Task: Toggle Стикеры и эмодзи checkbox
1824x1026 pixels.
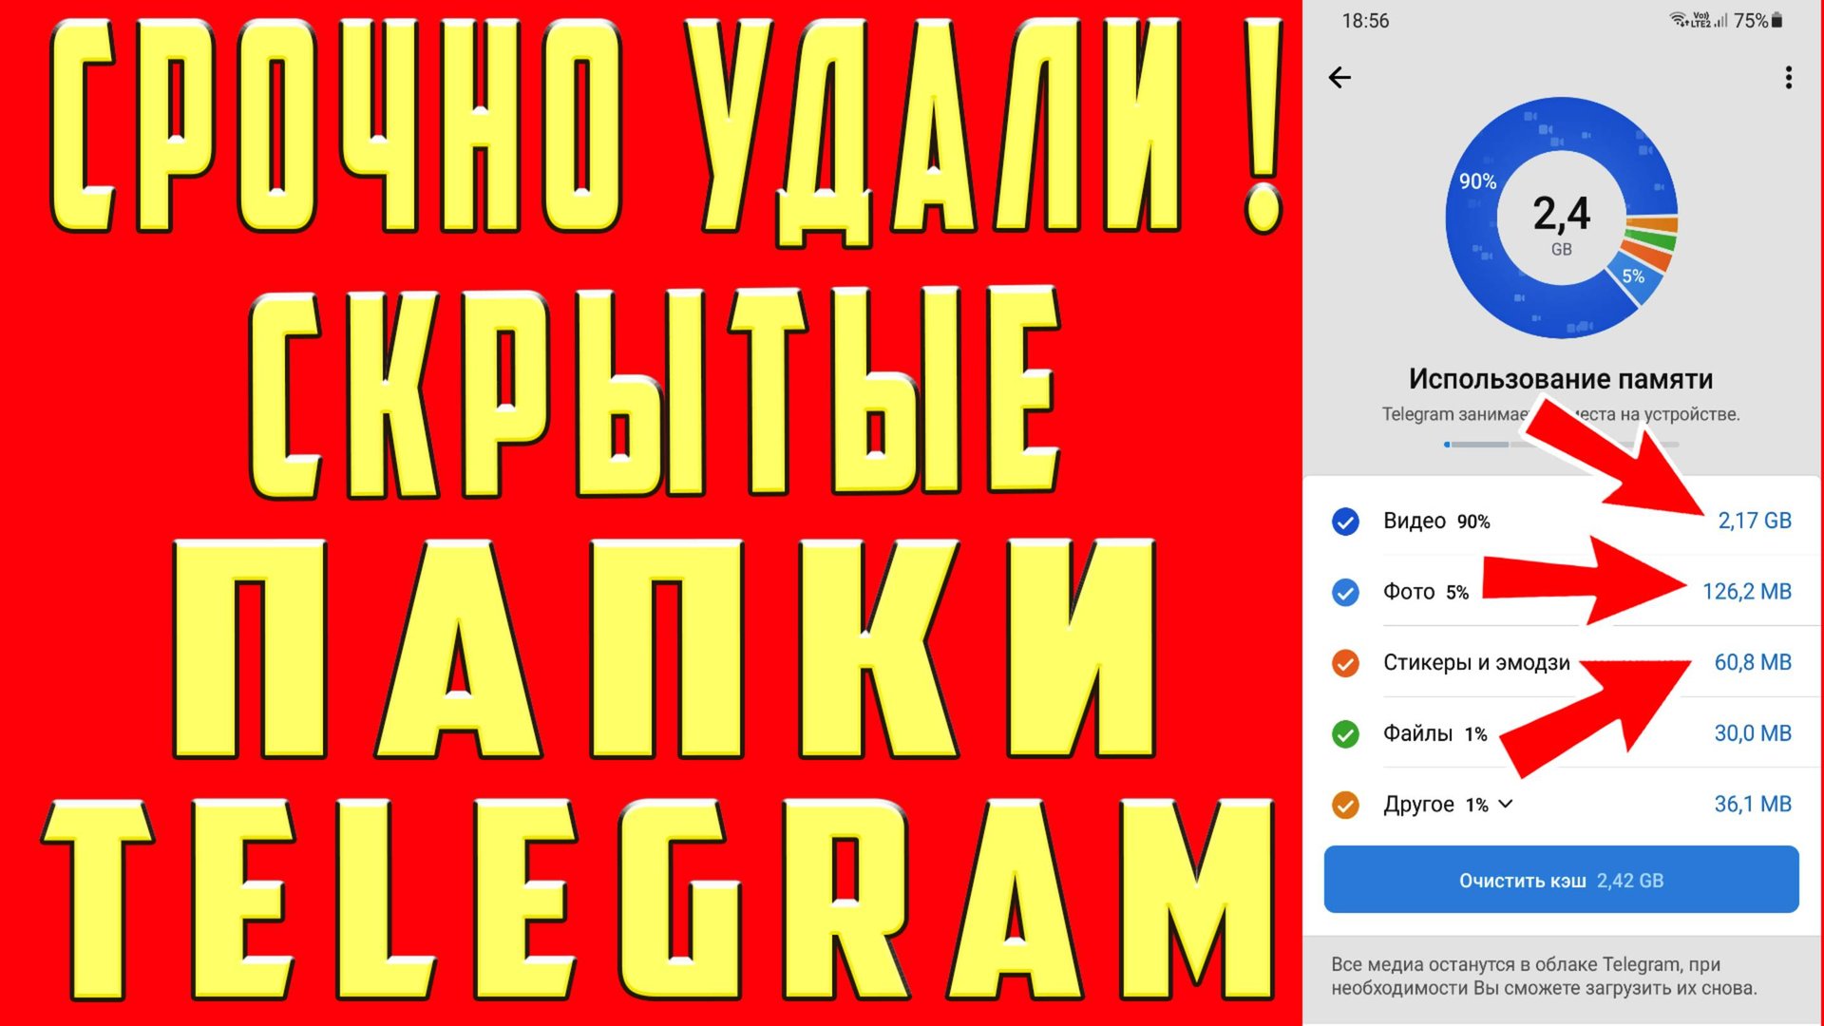Action: [1345, 663]
